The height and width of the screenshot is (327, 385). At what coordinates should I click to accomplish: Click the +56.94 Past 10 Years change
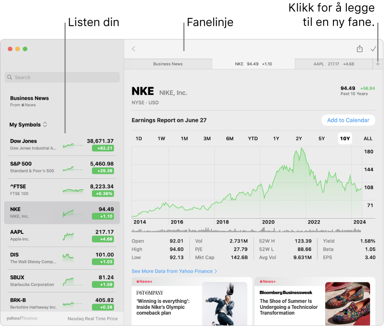coord(368,88)
